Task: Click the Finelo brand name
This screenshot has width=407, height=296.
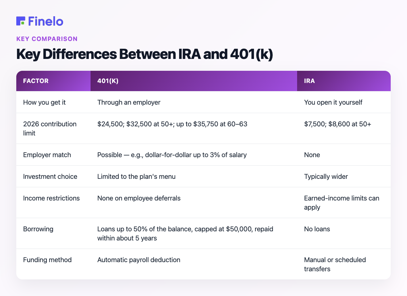Action: click(45, 21)
